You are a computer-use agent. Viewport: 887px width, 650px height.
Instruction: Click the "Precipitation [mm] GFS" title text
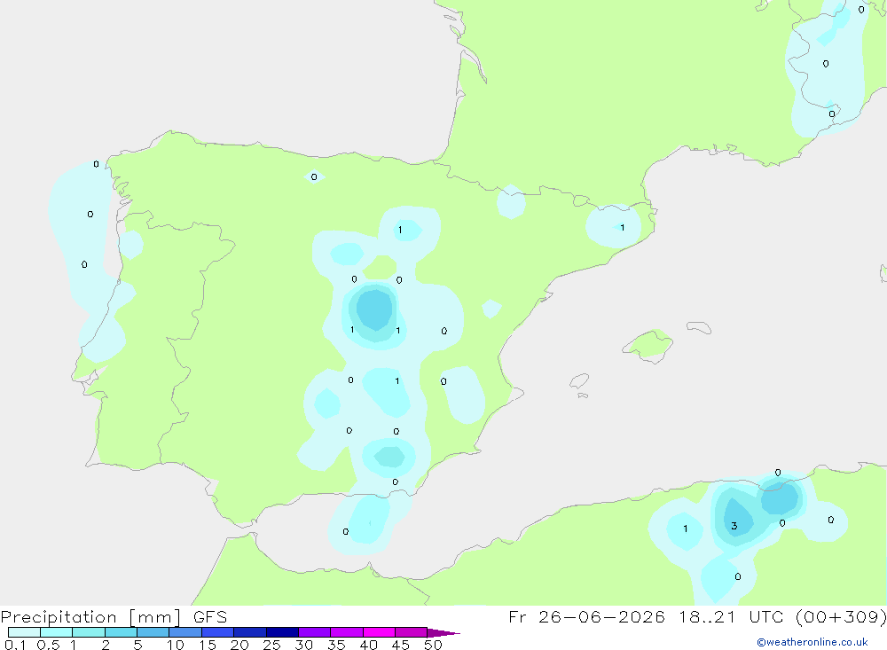[114, 616]
